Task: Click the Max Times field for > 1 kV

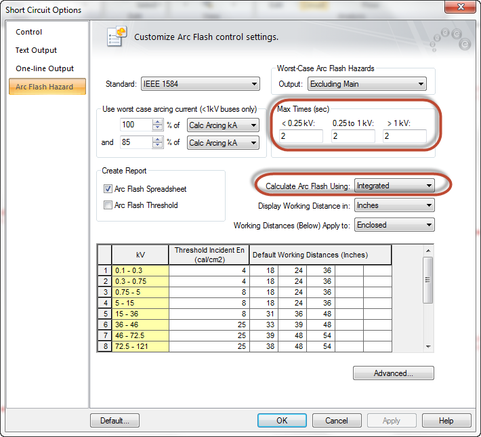Action: pos(404,136)
